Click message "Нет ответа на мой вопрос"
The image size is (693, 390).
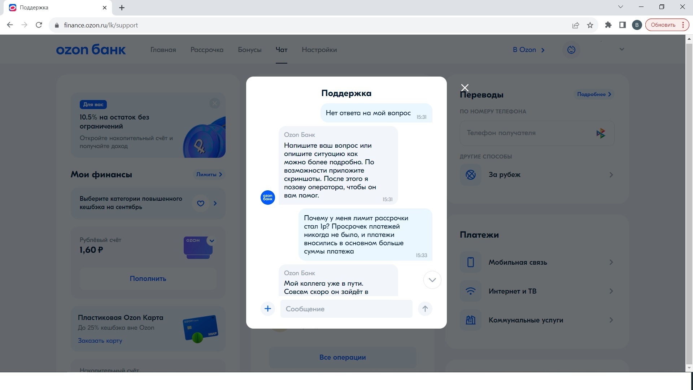tap(376, 113)
